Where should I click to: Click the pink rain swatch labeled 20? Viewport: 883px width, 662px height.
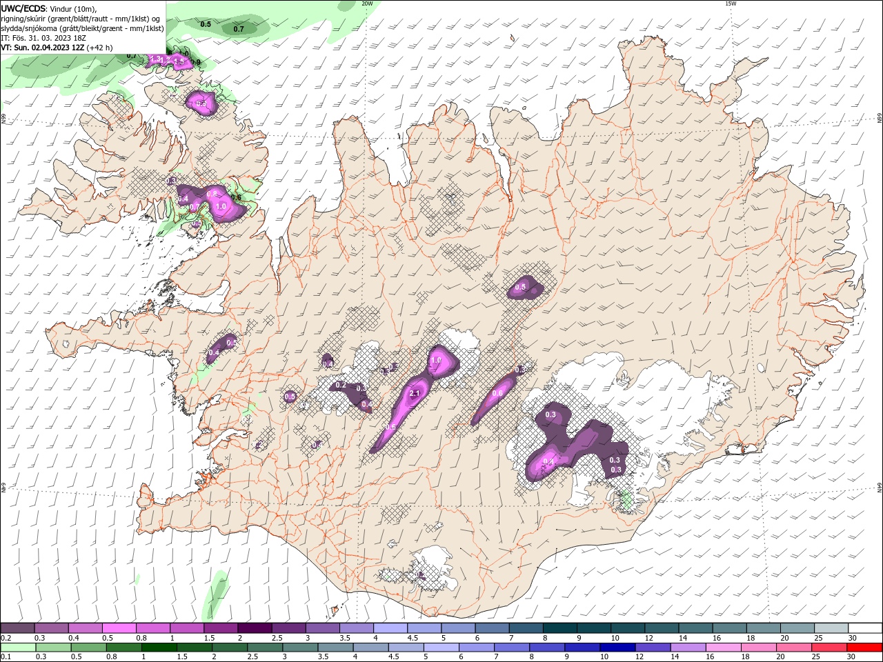click(x=793, y=648)
